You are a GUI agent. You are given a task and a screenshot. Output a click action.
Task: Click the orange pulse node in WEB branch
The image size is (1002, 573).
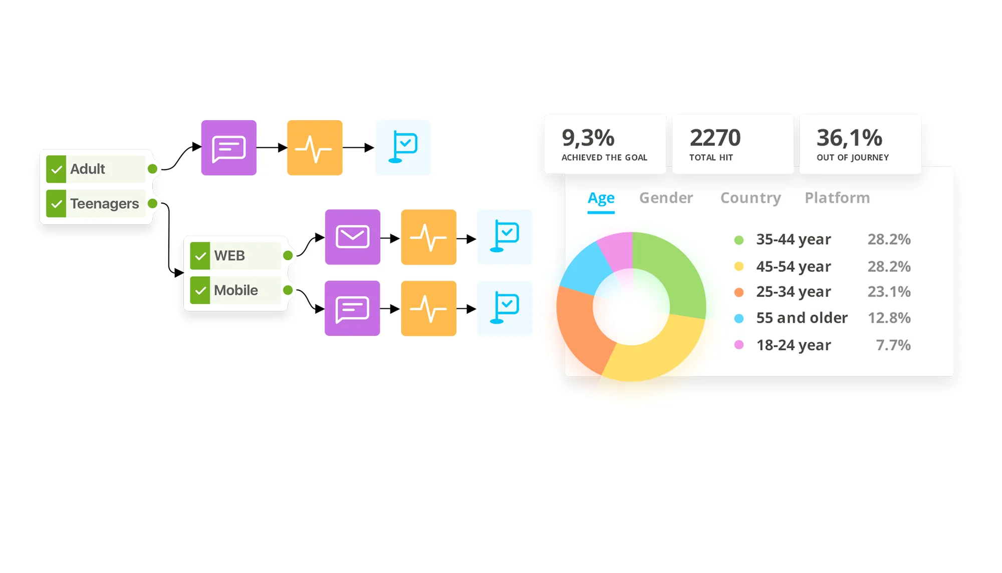pyautogui.click(x=428, y=237)
